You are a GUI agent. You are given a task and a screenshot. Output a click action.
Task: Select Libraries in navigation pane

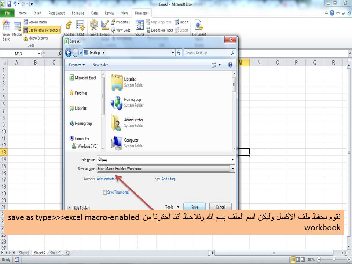78,108
